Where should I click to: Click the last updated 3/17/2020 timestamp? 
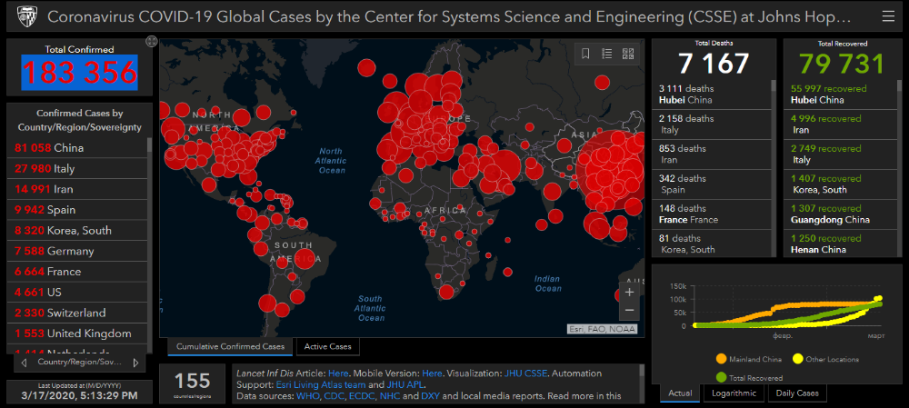click(79, 396)
